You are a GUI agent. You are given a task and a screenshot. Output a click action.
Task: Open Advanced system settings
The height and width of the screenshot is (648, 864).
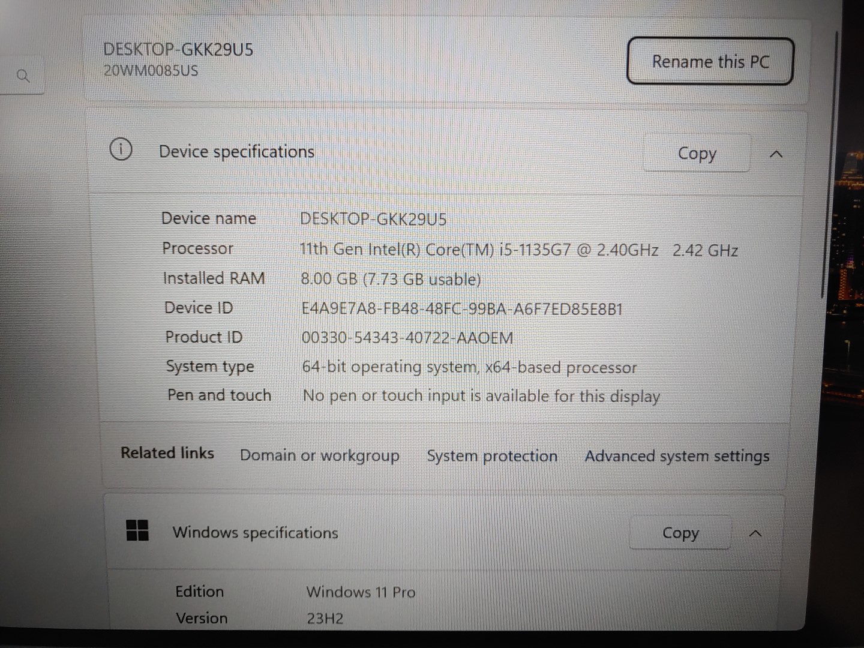point(677,456)
